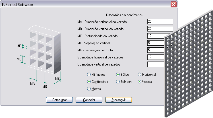Click the MG separação horizontal field
The width and height of the screenshot is (213, 118).
click(x=156, y=50)
